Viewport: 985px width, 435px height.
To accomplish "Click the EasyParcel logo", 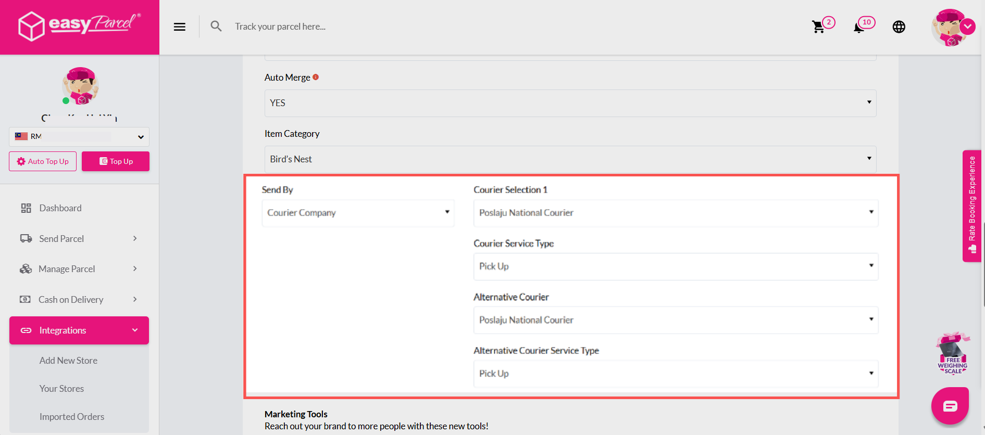I will (79, 26).
